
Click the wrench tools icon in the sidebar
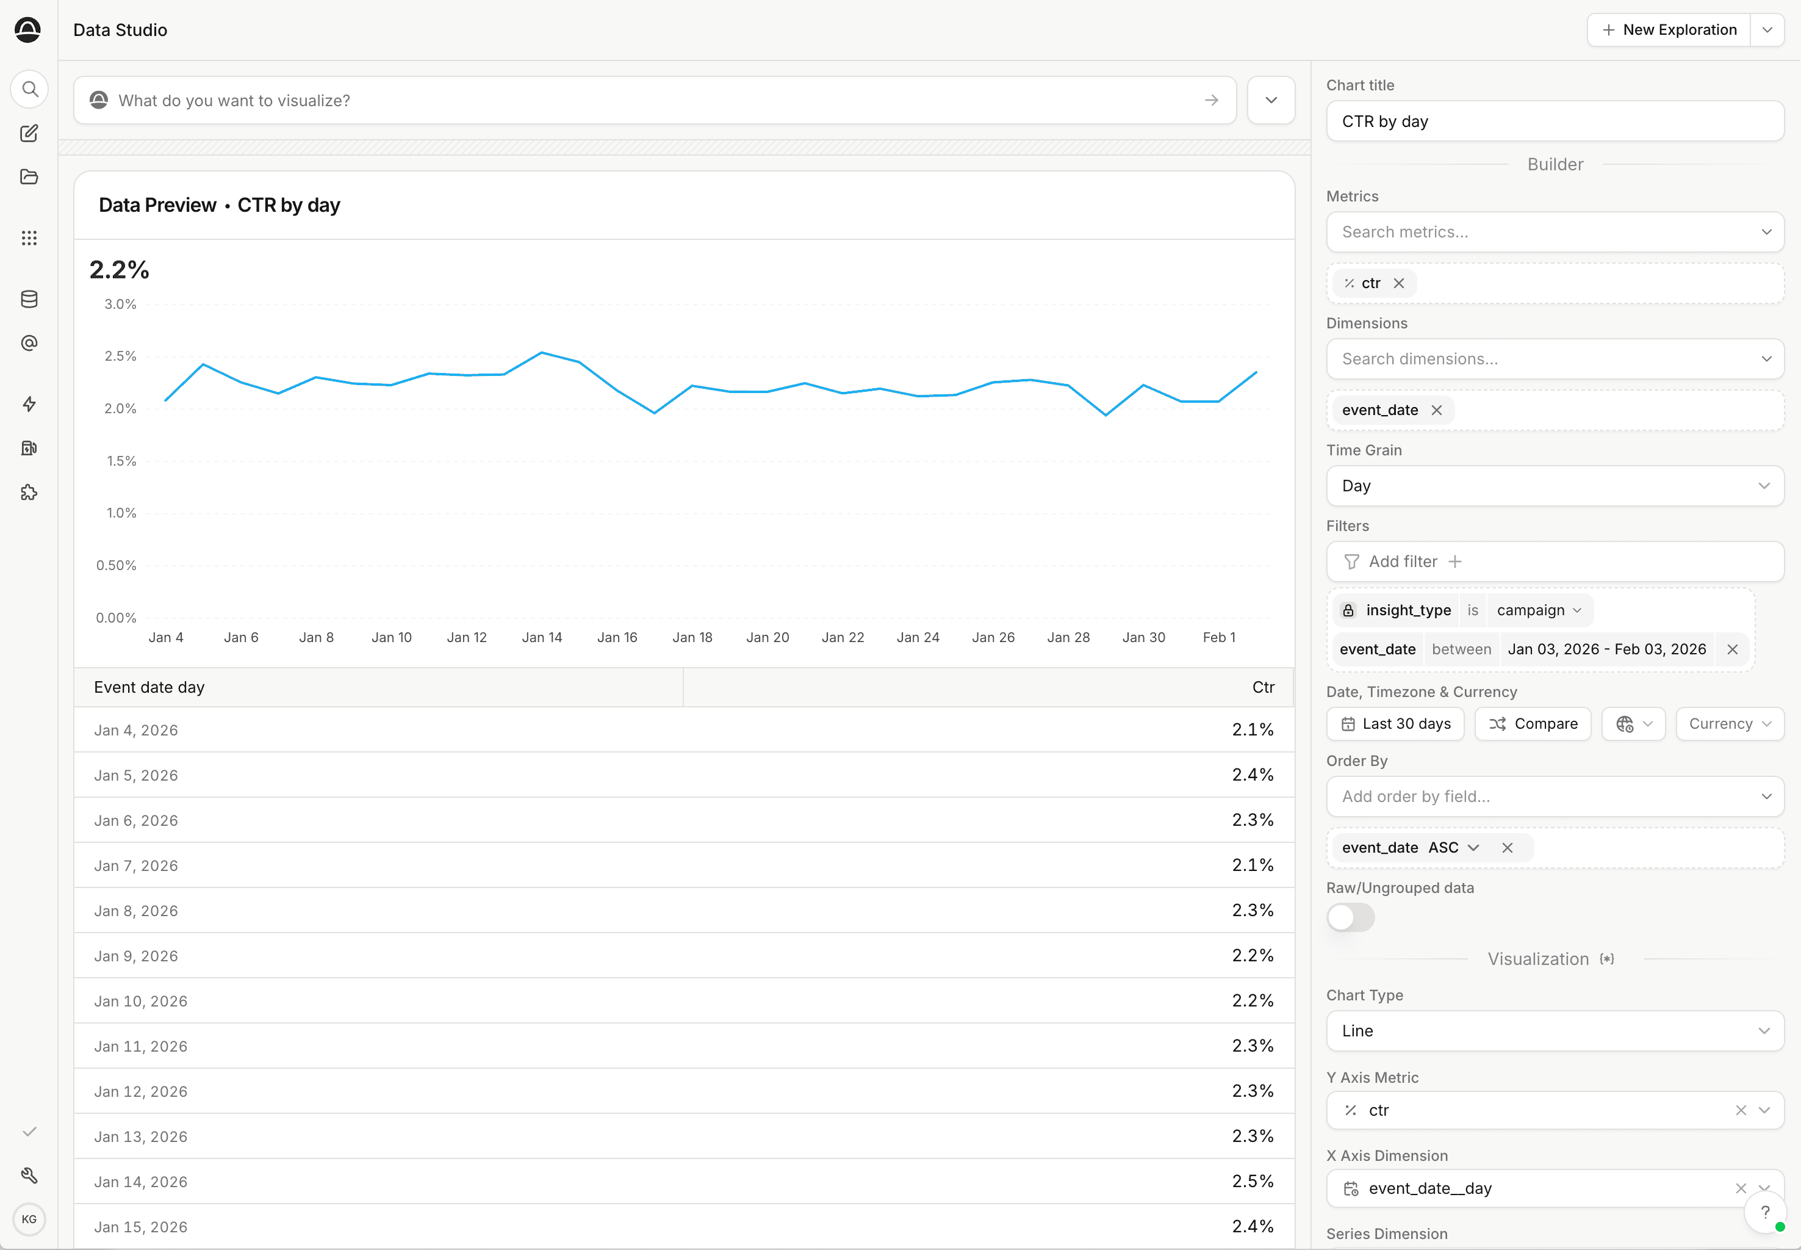pos(29,1175)
